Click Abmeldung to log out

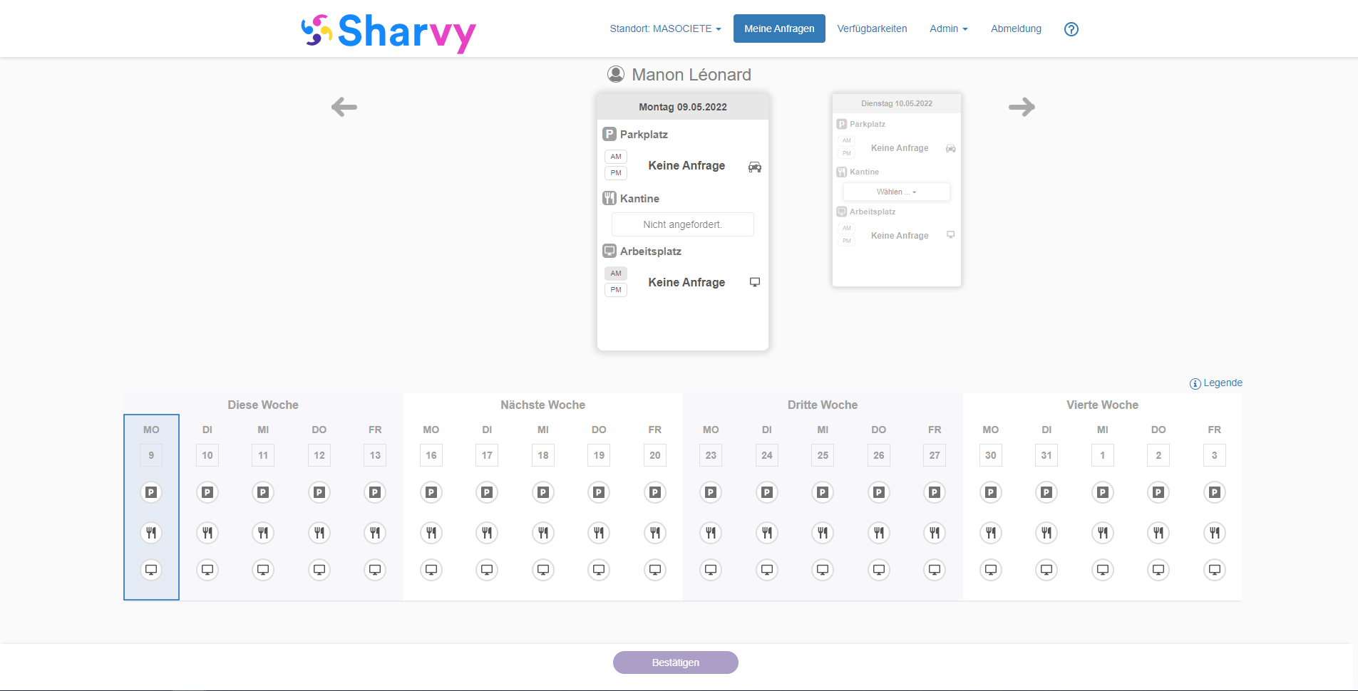pos(1016,28)
